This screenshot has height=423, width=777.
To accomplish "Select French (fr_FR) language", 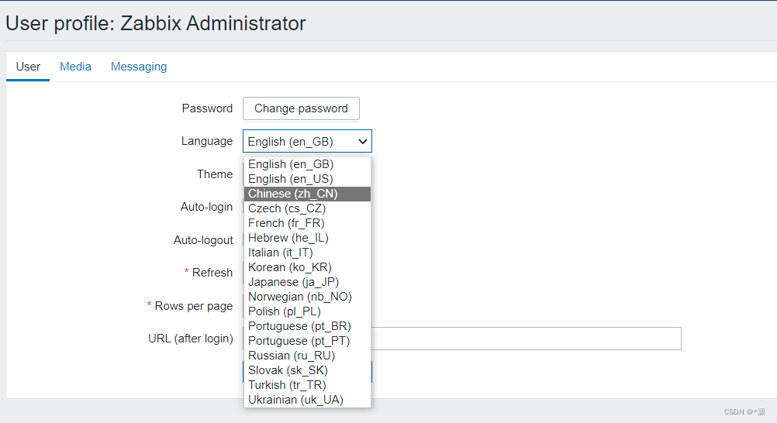I will click(x=307, y=223).
